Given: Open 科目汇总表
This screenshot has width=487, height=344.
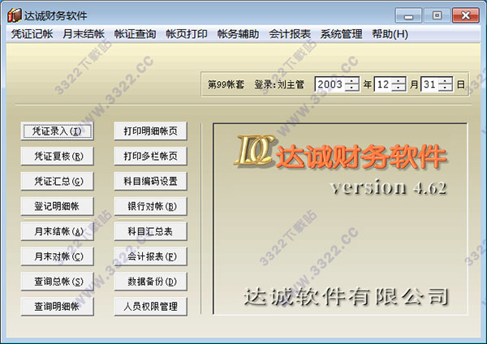Looking at the screenshot, I should [151, 231].
